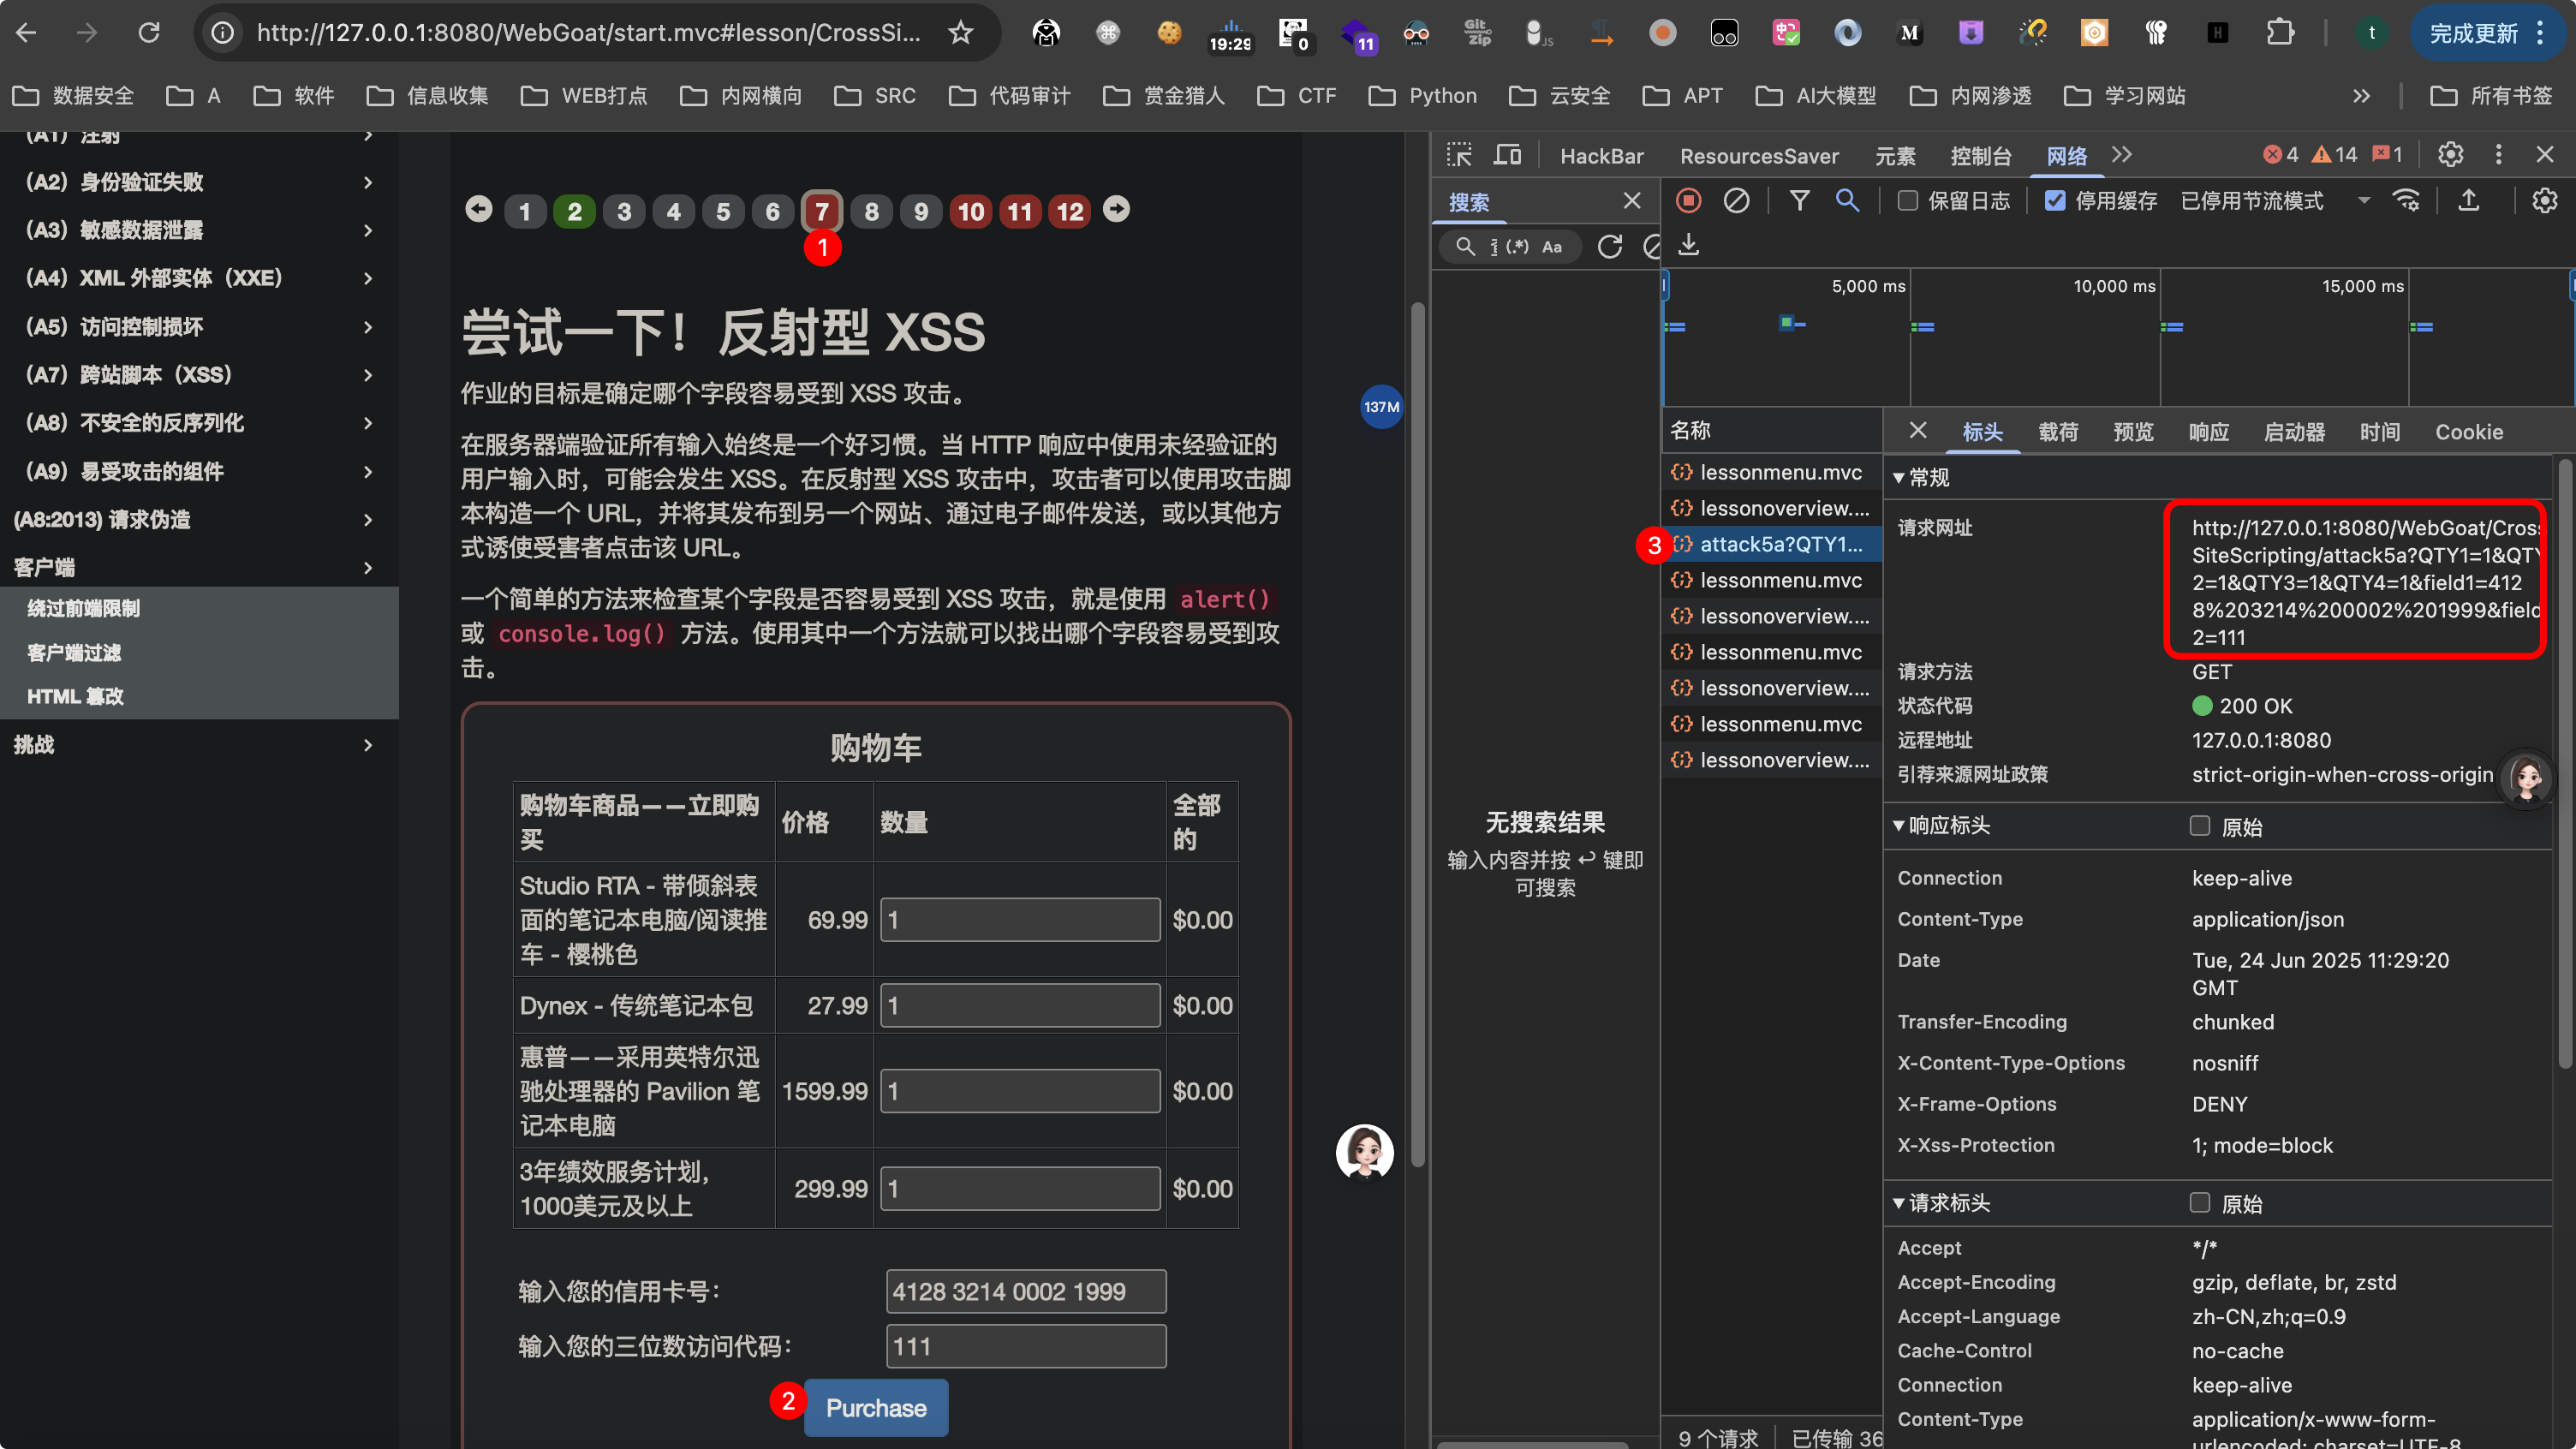The height and width of the screenshot is (1449, 2576).
Task: Go to lesson page 2
Action: pos(574,211)
